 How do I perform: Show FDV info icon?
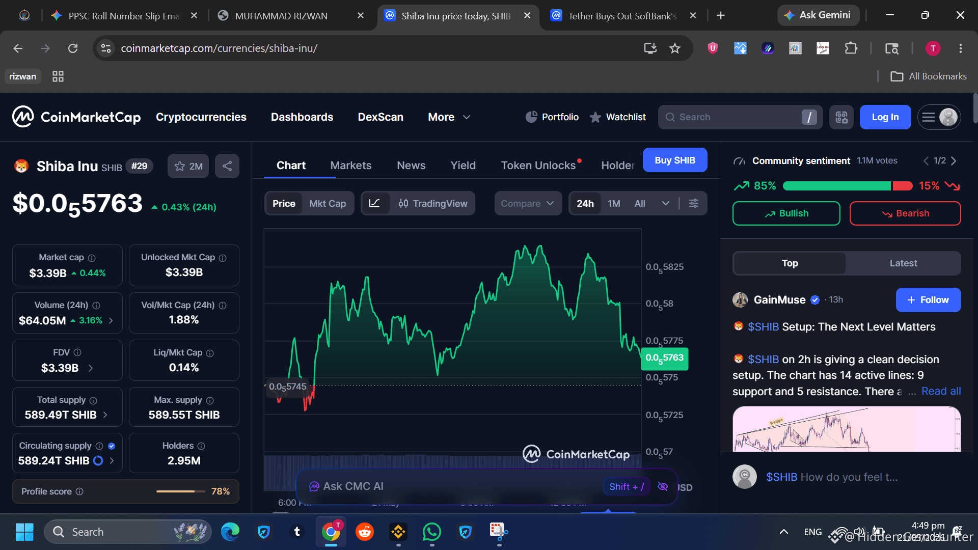point(77,352)
